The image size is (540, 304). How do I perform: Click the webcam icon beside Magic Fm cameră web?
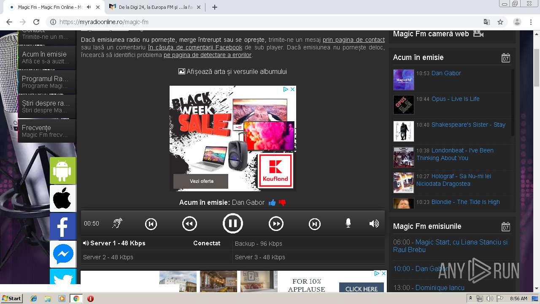point(478,34)
